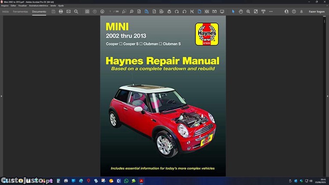329x185 pixels.
Task: Open the notifications bell icon
Action: (x=301, y=11)
